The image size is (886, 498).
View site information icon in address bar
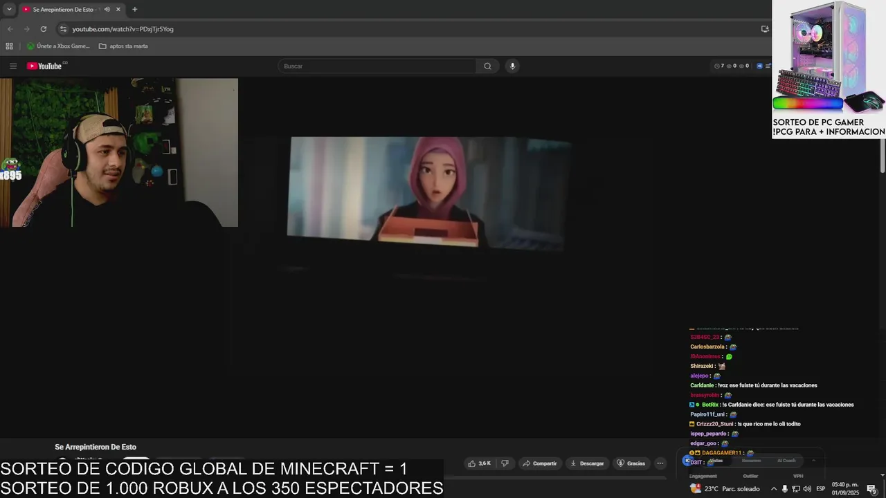63,29
